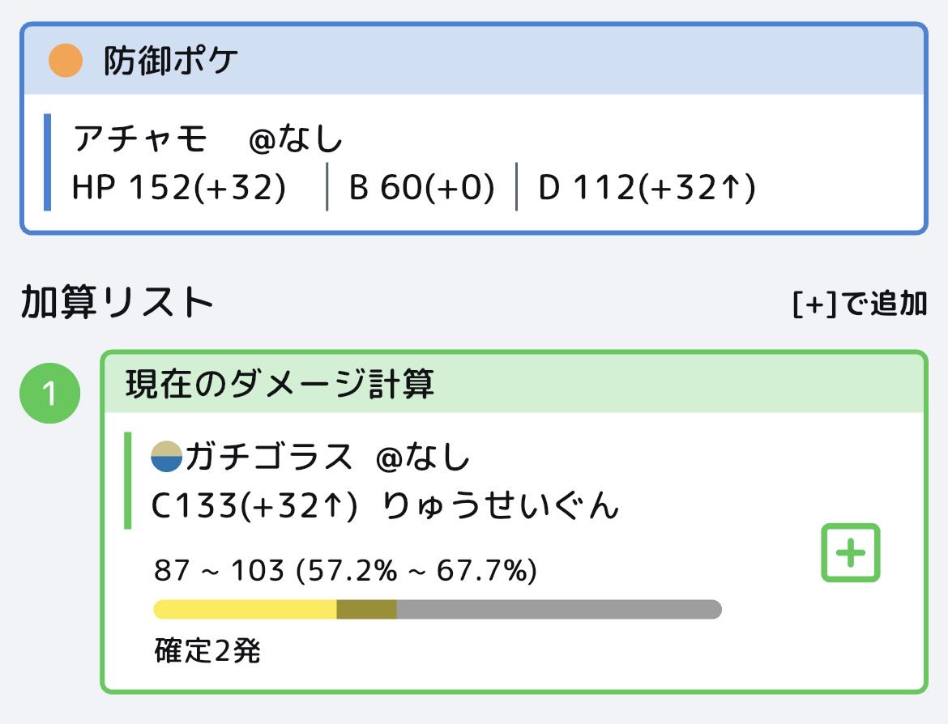Edit the C133(+32↑) special attack stat

click(x=254, y=506)
